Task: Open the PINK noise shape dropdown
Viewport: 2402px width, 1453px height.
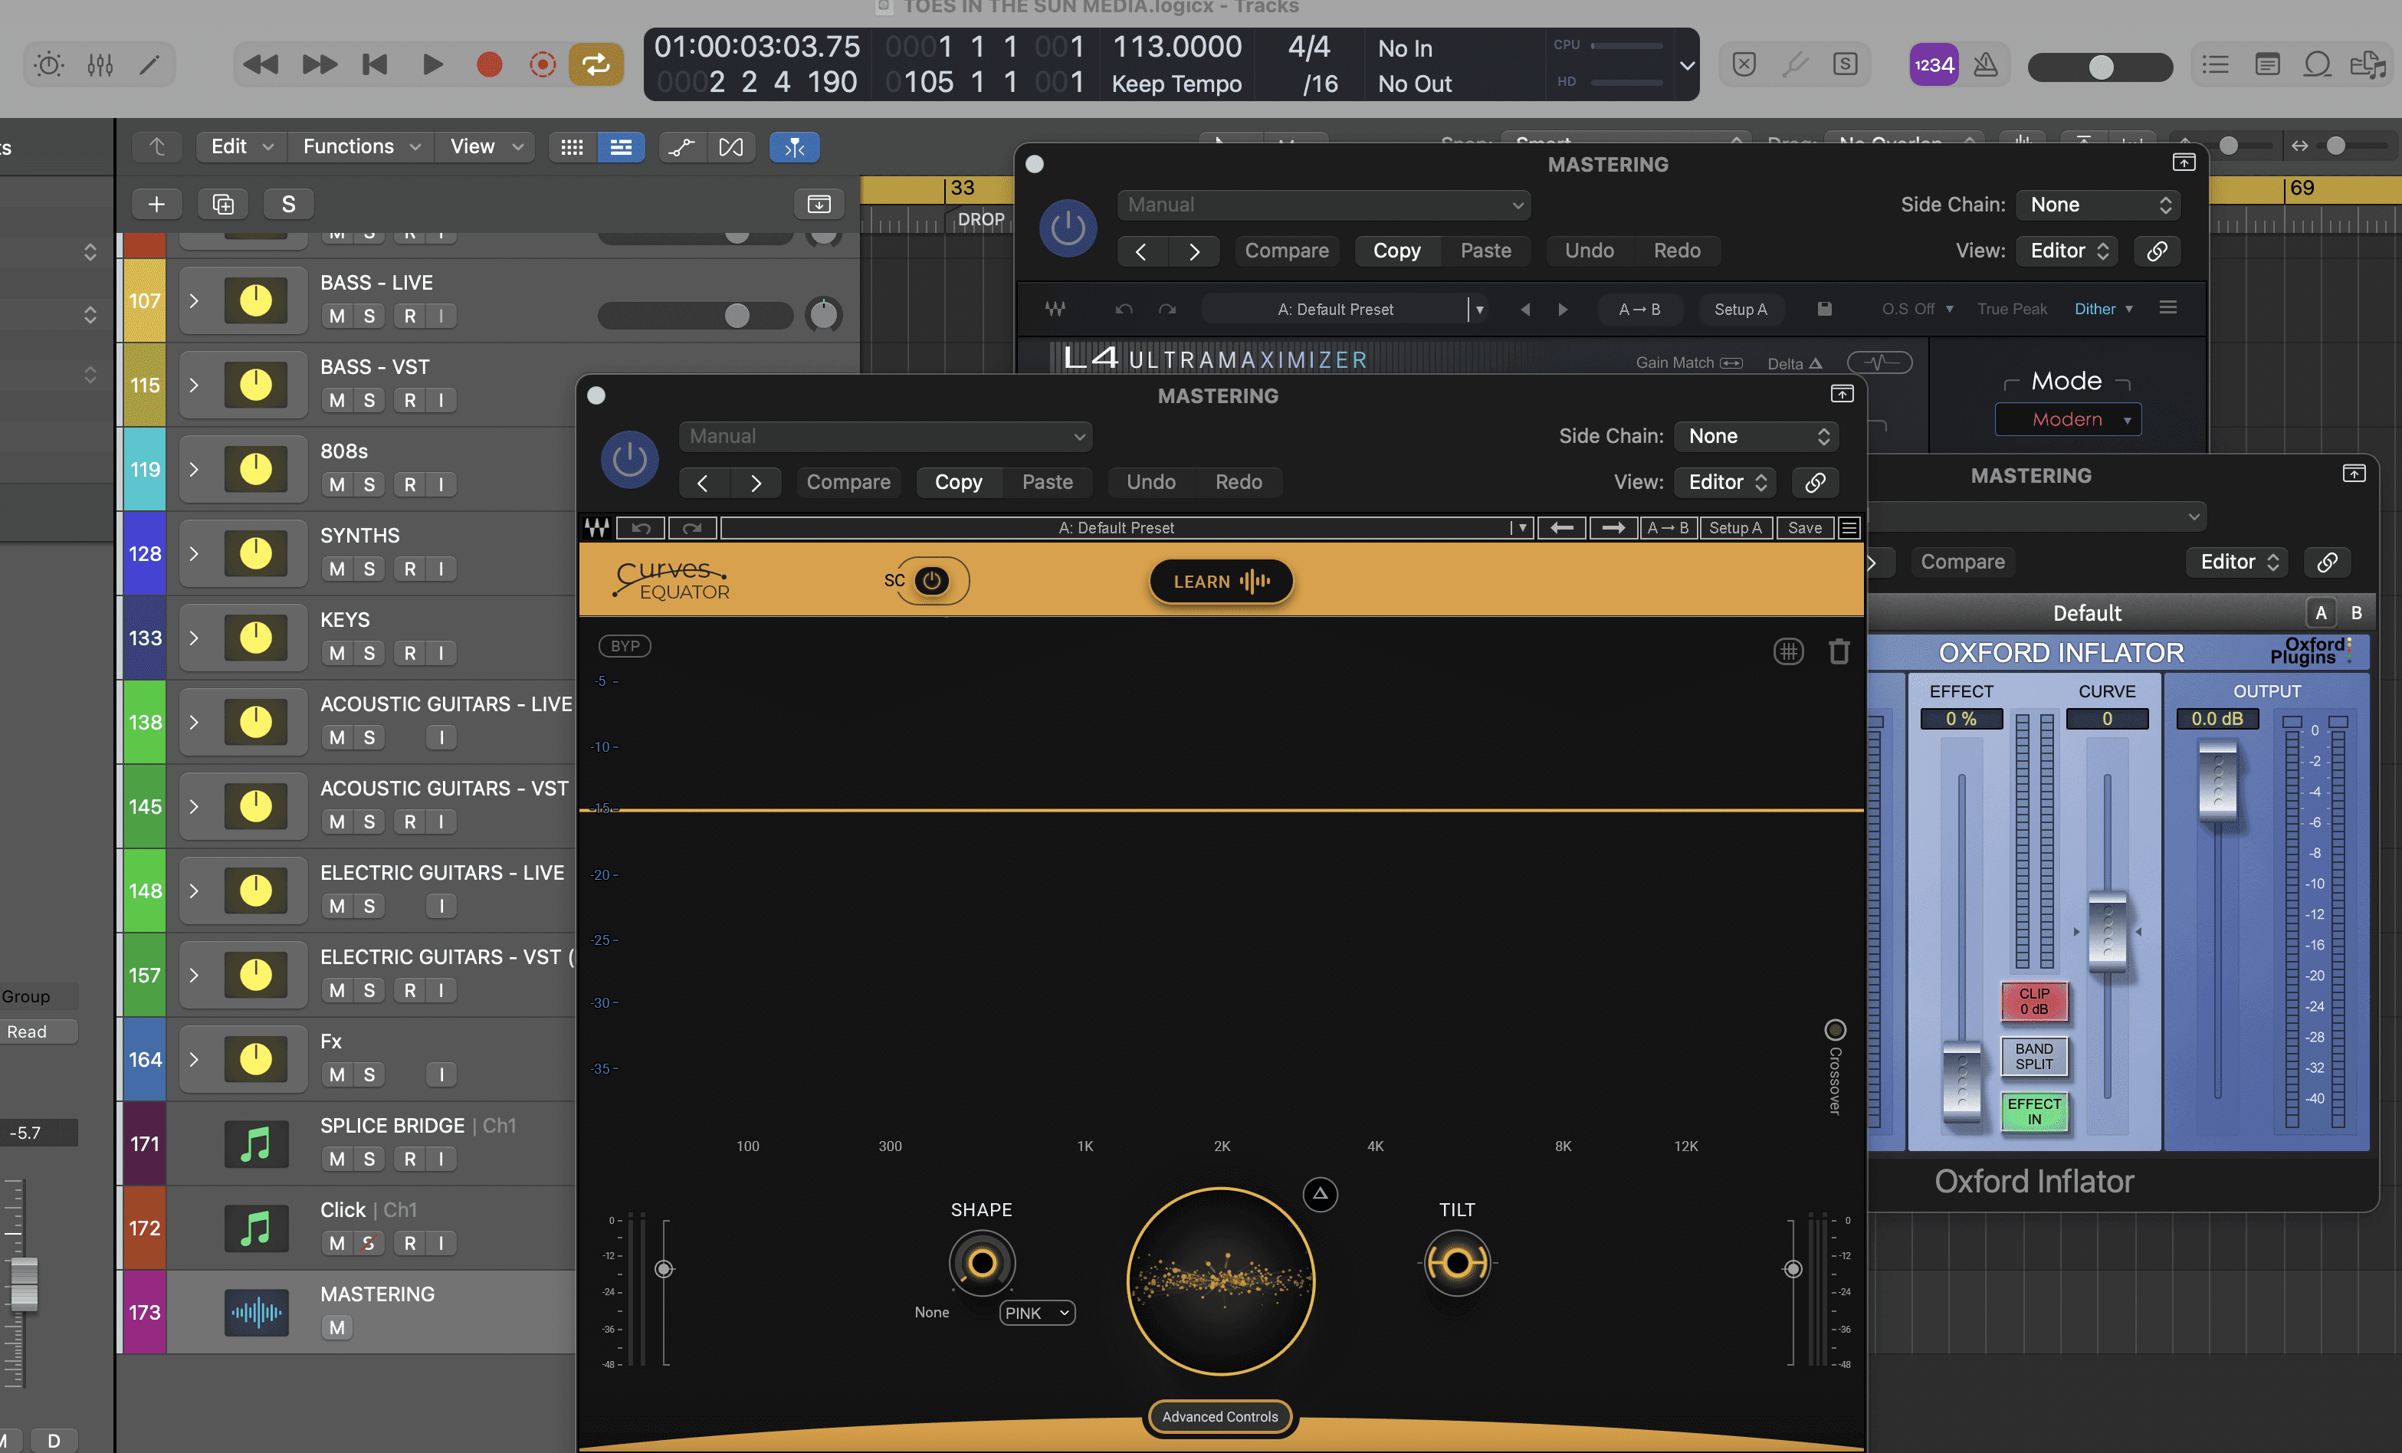Action: pos(1036,1313)
